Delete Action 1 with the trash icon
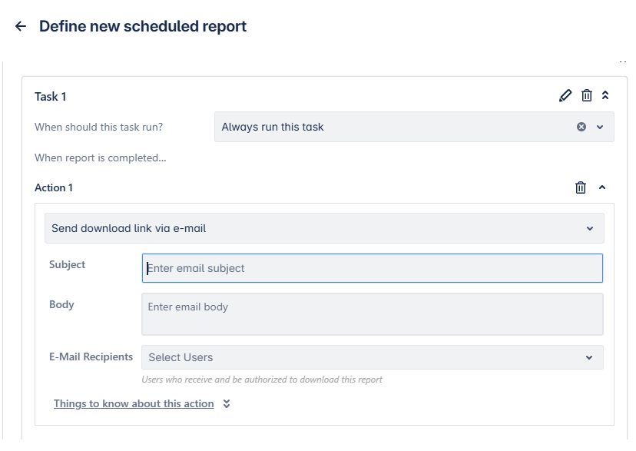 (581, 187)
